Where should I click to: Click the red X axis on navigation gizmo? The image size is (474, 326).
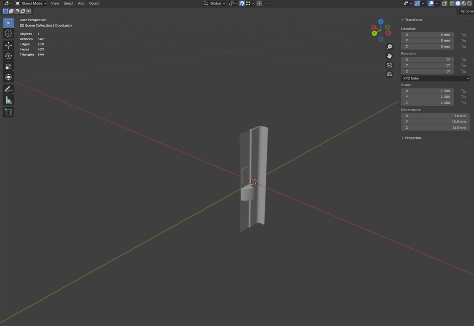pyautogui.click(x=374, y=27)
